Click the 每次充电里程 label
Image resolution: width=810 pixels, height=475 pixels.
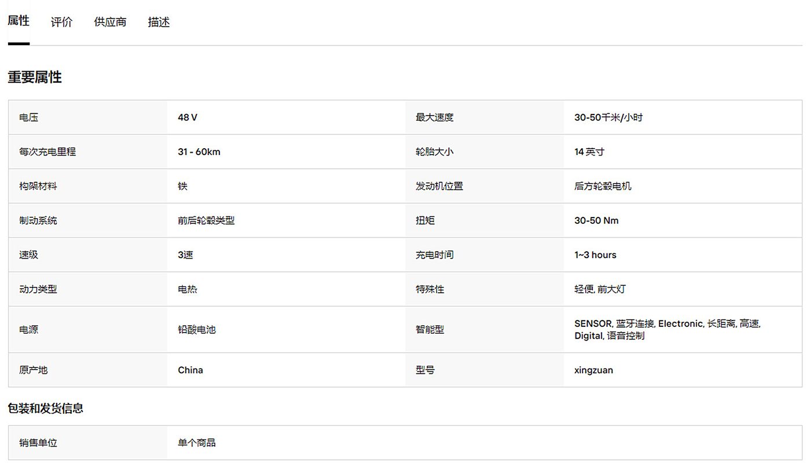(47, 152)
